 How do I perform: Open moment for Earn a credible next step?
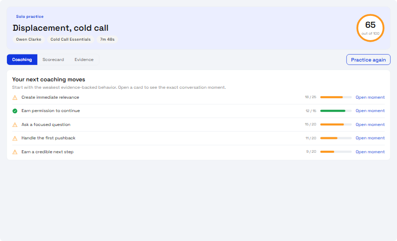pyautogui.click(x=370, y=152)
